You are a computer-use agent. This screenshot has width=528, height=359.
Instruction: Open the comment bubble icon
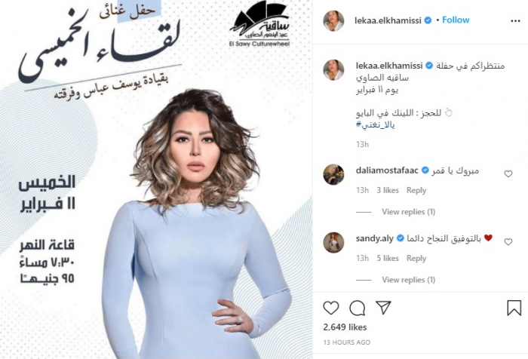click(x=357, y=308)
